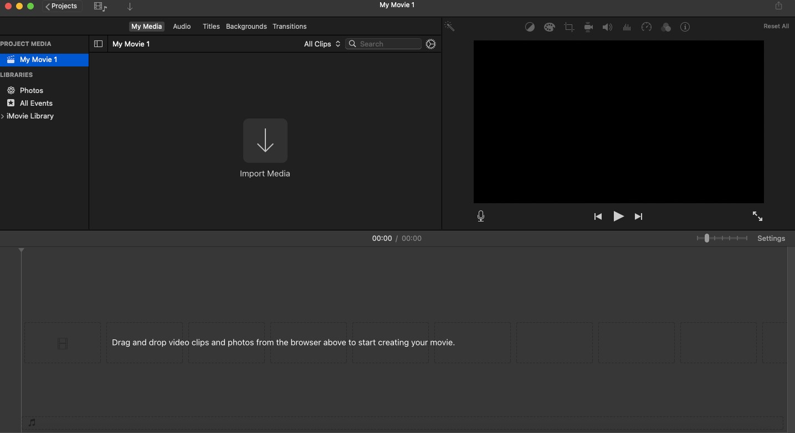This screenshot has width=795, height=433.
Task: Skip to next clip button
Action: (638, 216)
